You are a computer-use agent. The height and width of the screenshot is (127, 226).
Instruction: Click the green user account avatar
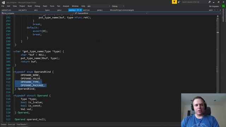pos(224,6)
